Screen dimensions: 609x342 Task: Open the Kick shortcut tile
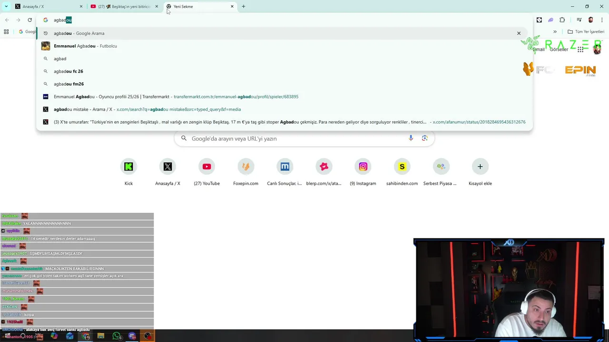pyautogui.click(x=128, y=172)
